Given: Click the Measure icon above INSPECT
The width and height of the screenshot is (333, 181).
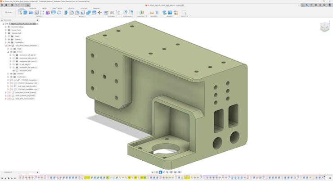Looking at the screenshot, I should [x=152, y=13].
